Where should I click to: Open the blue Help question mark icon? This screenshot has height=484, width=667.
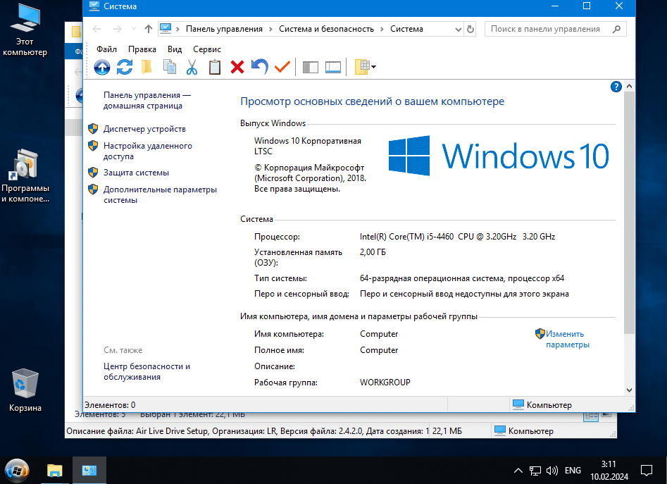click(x=616, y=87)
